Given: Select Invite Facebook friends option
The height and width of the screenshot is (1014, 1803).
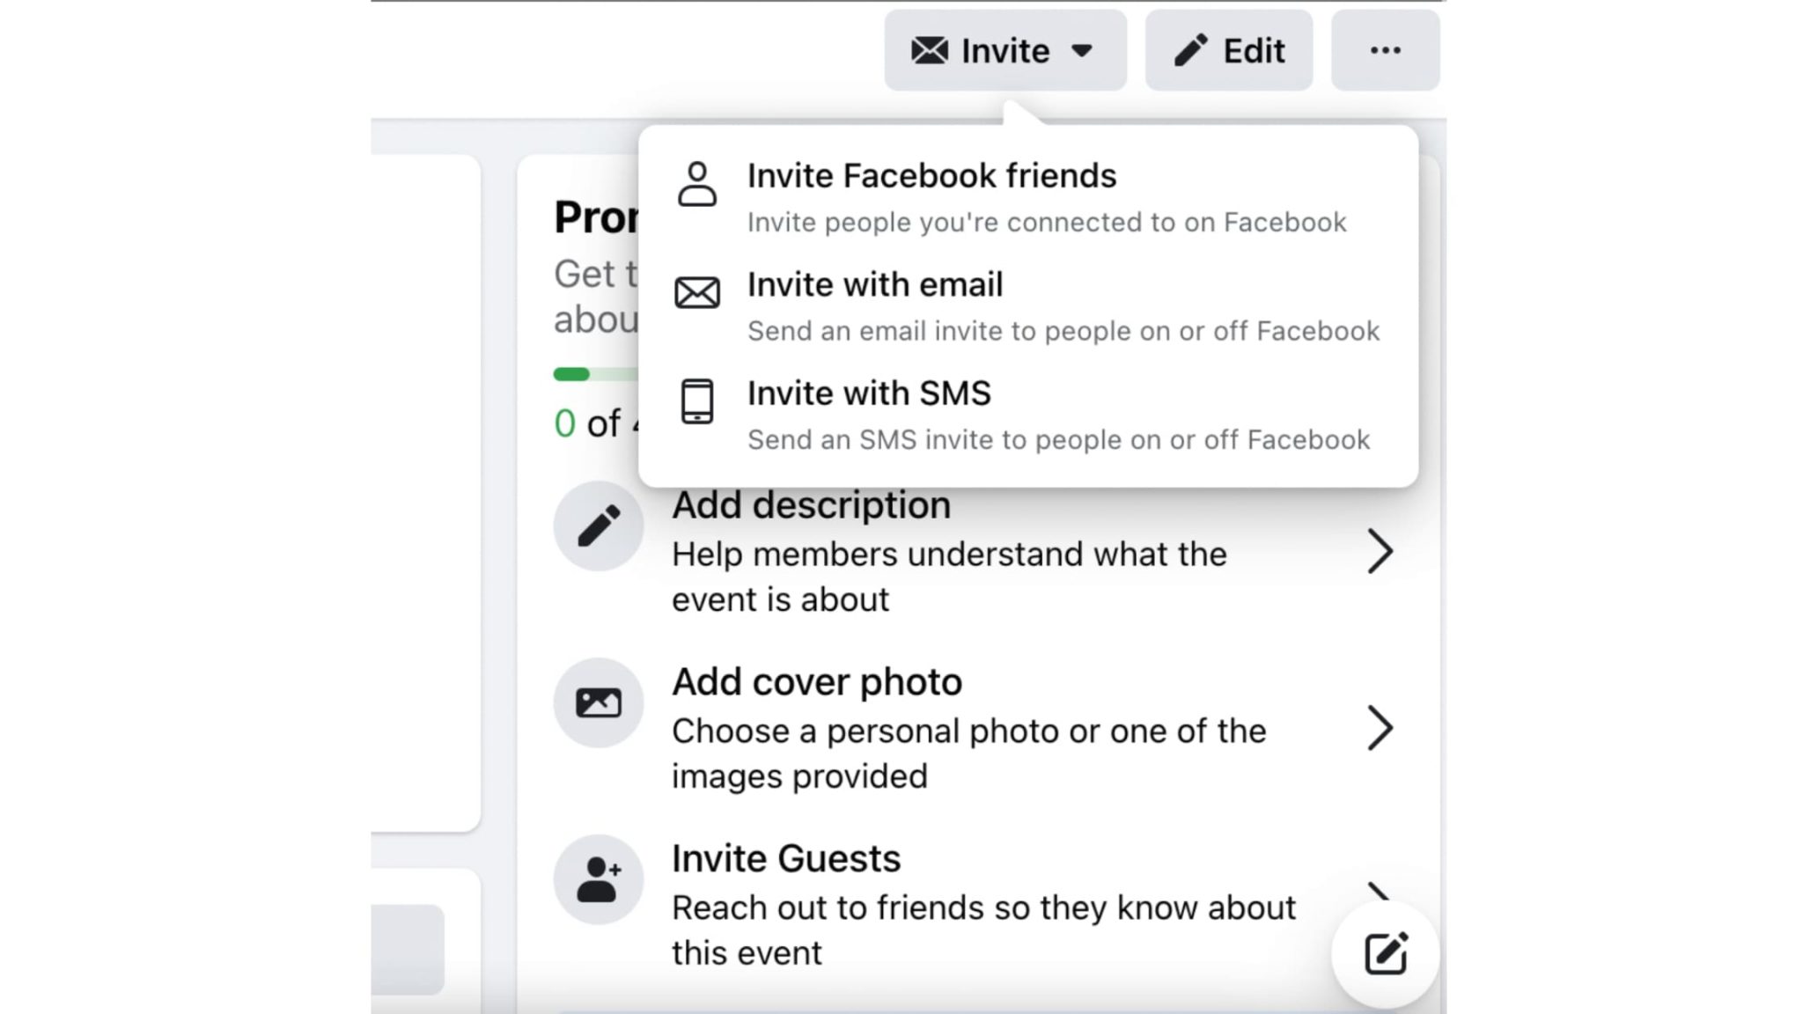Looking at the screenshot, I should coord(931,176).
